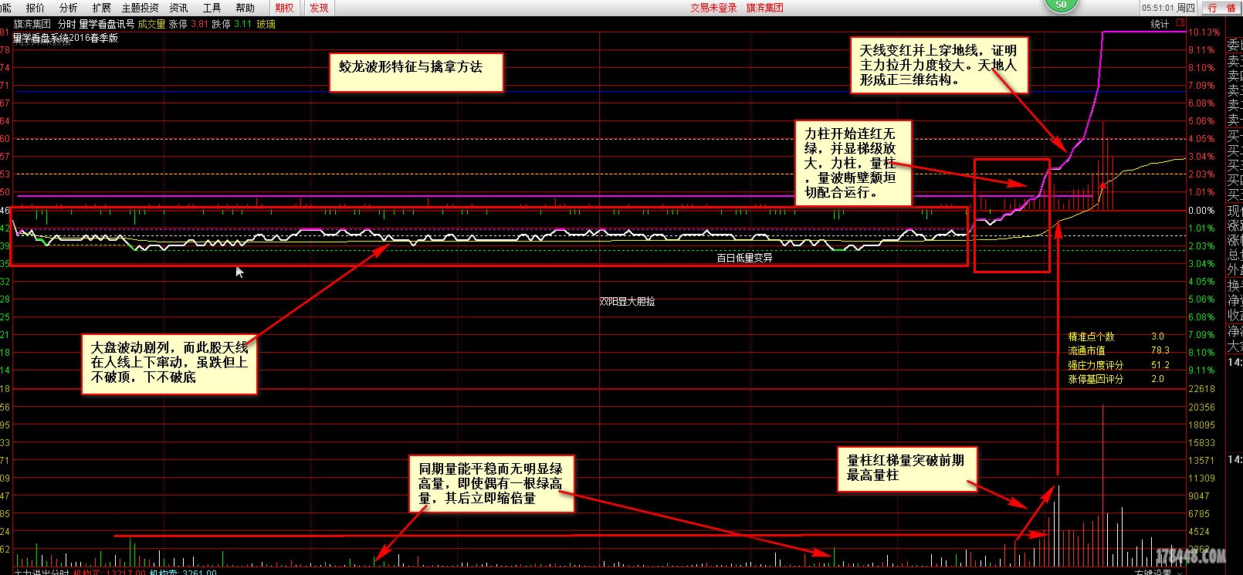1243x575 pixels.
Task: Click the 分时 chart type label
Action: [66, 24]
